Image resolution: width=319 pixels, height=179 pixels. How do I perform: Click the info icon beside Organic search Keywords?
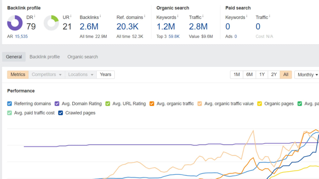coord(178,16)
